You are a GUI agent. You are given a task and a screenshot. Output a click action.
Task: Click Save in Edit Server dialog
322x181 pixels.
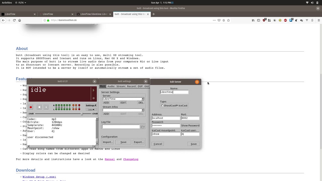[x=194, y=144]
